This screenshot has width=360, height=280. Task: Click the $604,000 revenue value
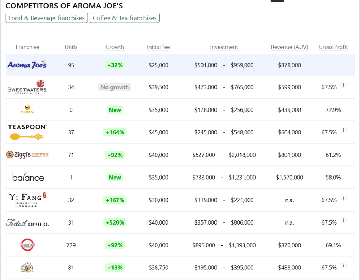coord(290,132)
